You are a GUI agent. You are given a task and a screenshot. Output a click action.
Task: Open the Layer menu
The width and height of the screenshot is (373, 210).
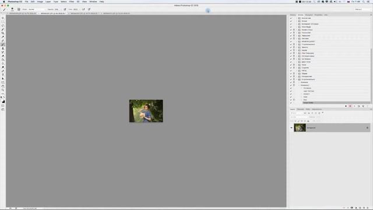point(48,2)
